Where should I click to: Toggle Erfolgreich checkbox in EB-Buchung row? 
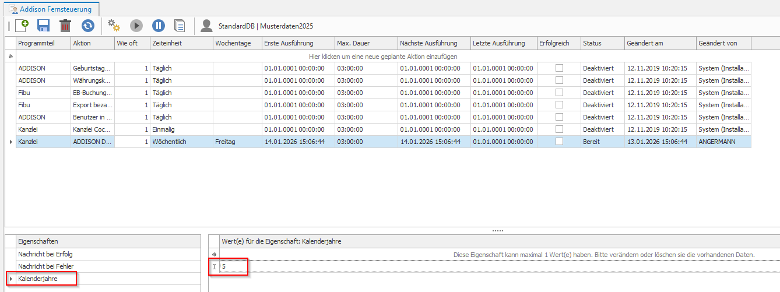pos(559,93)
